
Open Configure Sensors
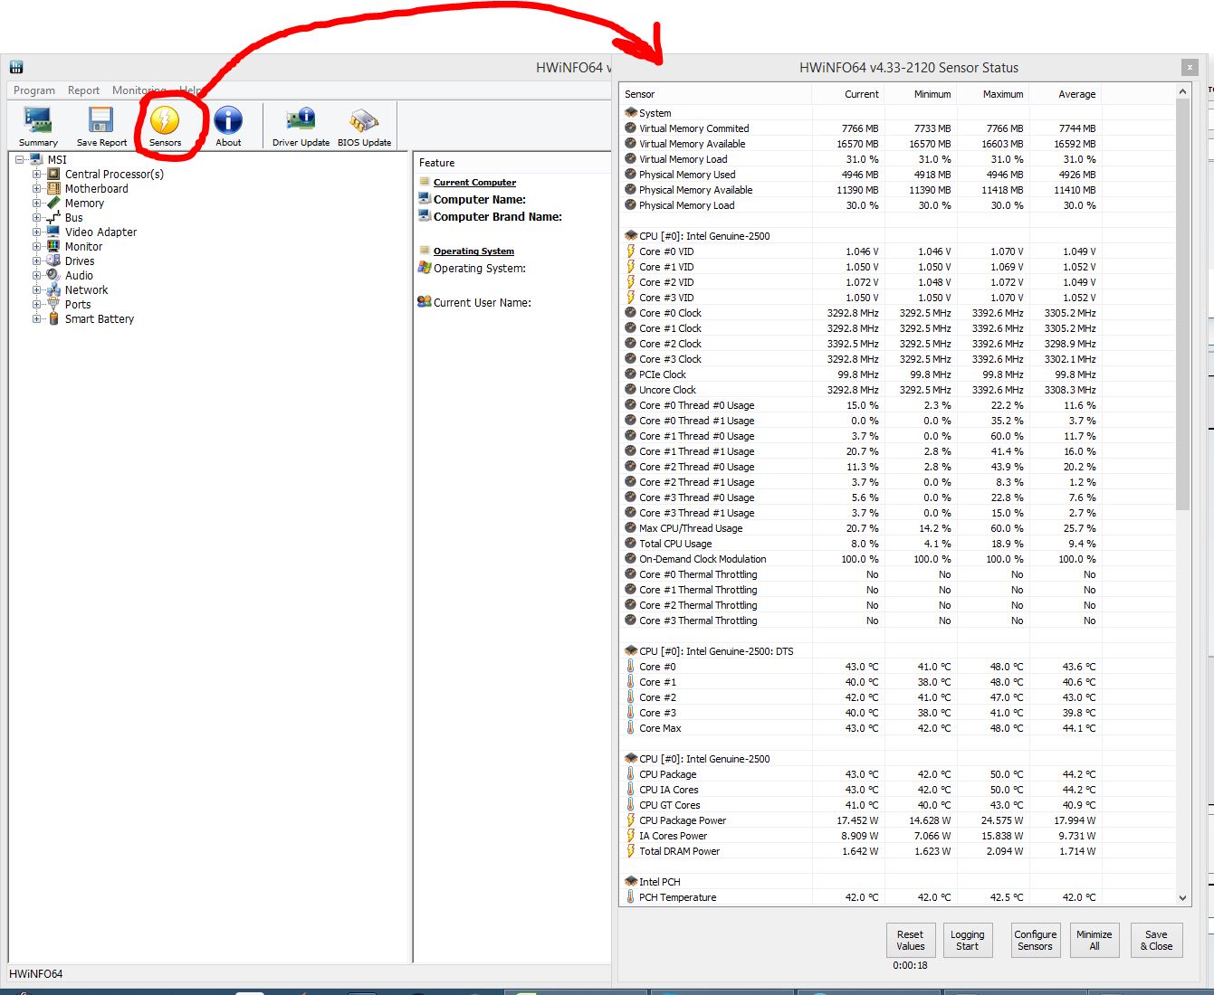(x=1035, y=941)
